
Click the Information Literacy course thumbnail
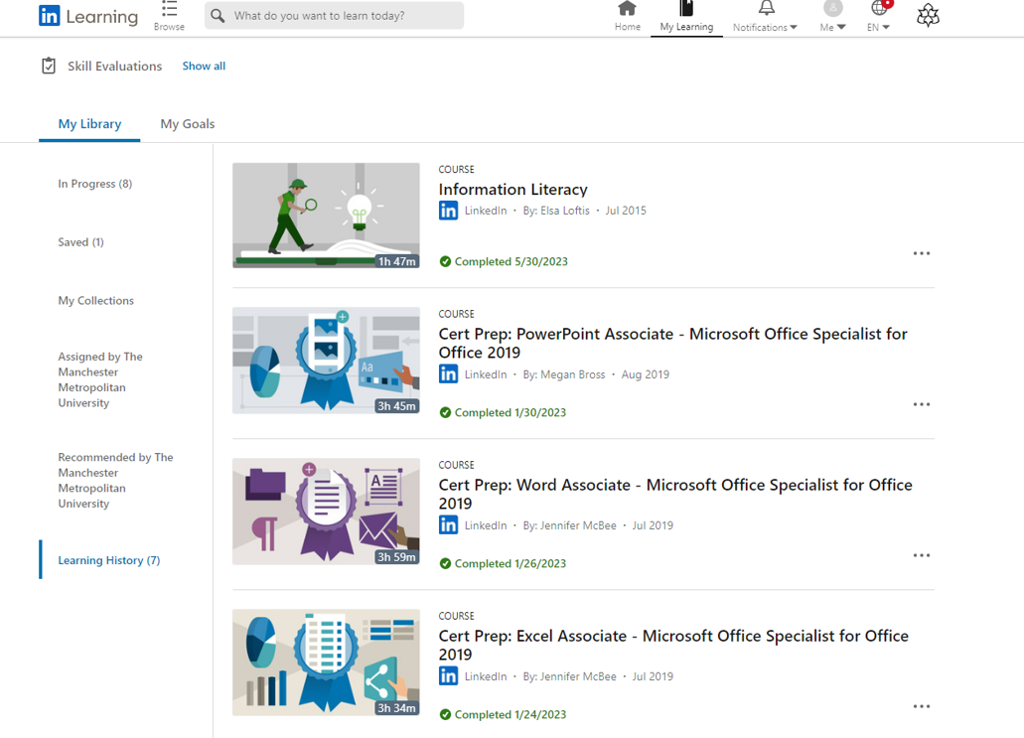coord(326,216)
